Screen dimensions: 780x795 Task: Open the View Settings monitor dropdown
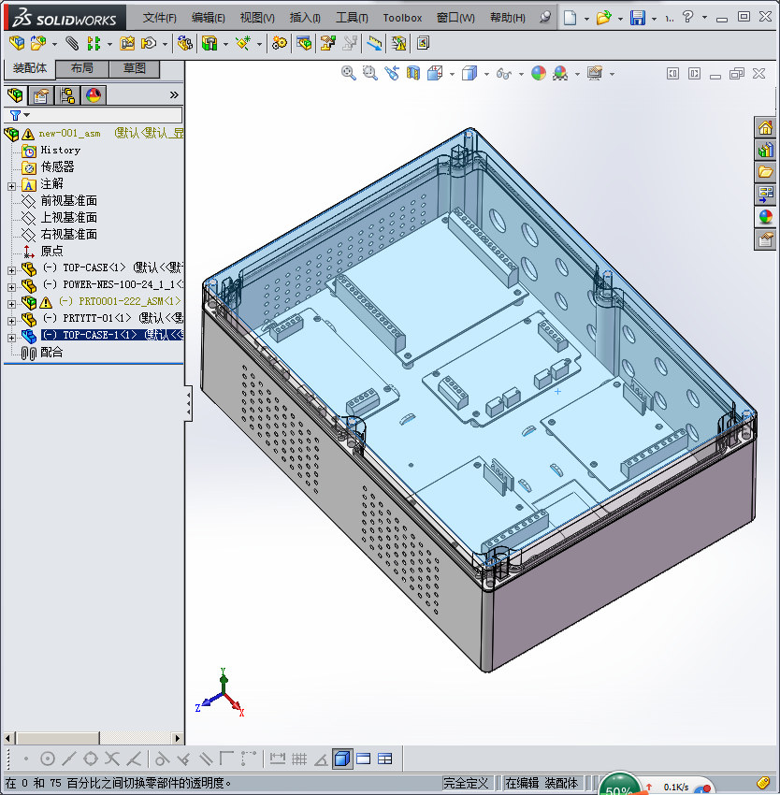click(x=612, y=75)
